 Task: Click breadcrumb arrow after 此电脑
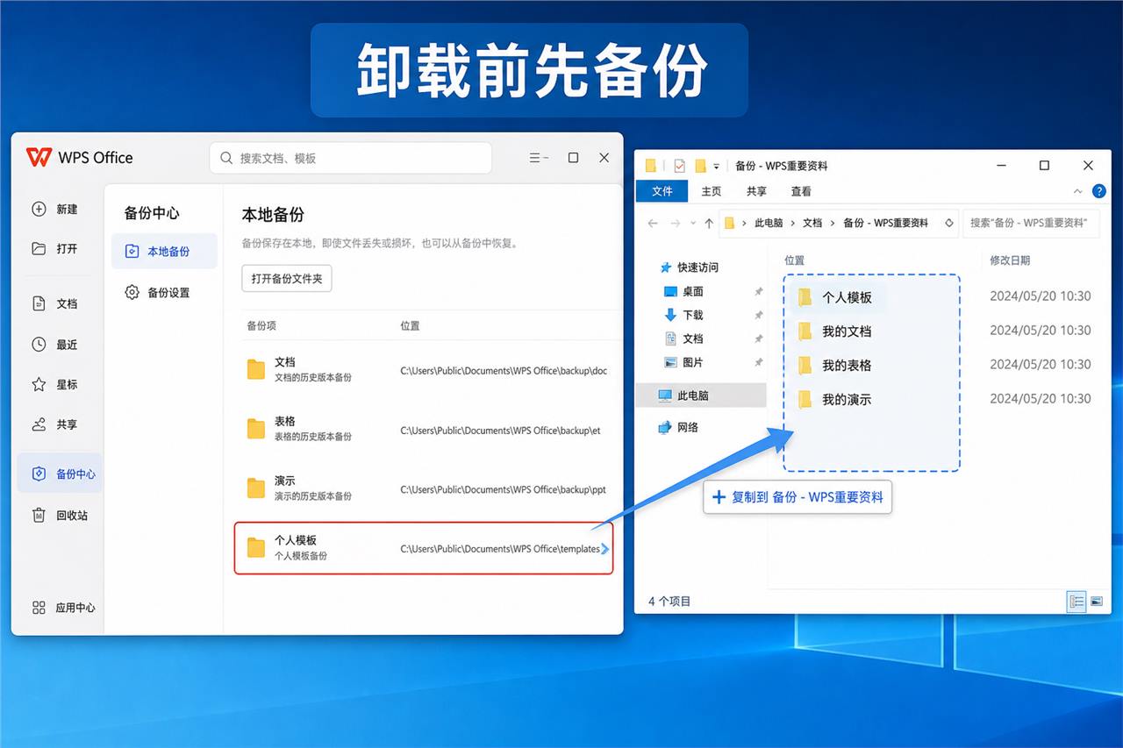(792, 223)
